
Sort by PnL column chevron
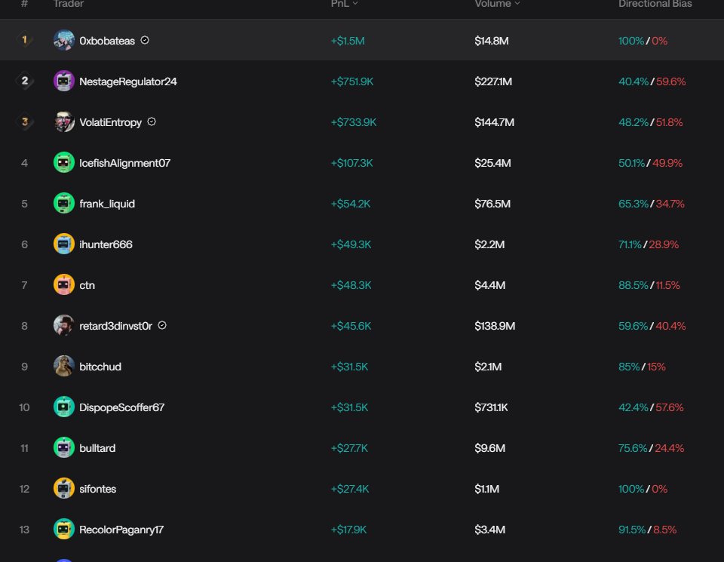[x=355, y=4]
